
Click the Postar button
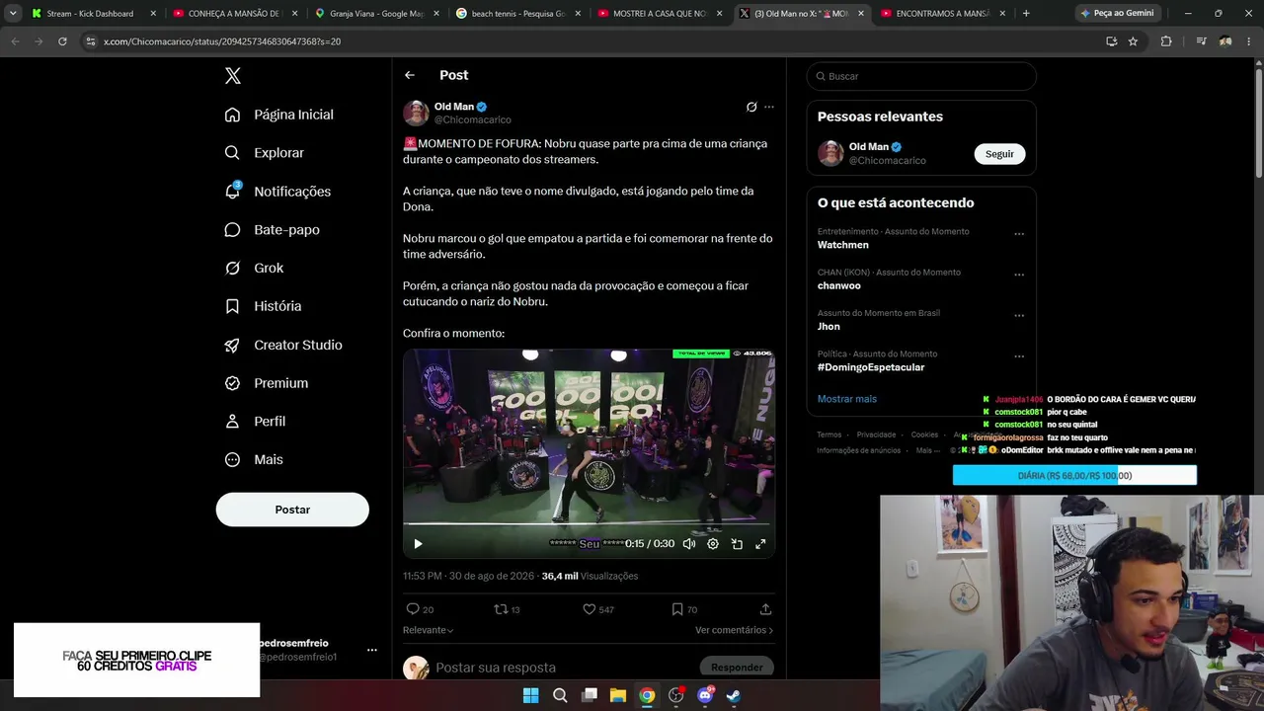pos(292,510)
